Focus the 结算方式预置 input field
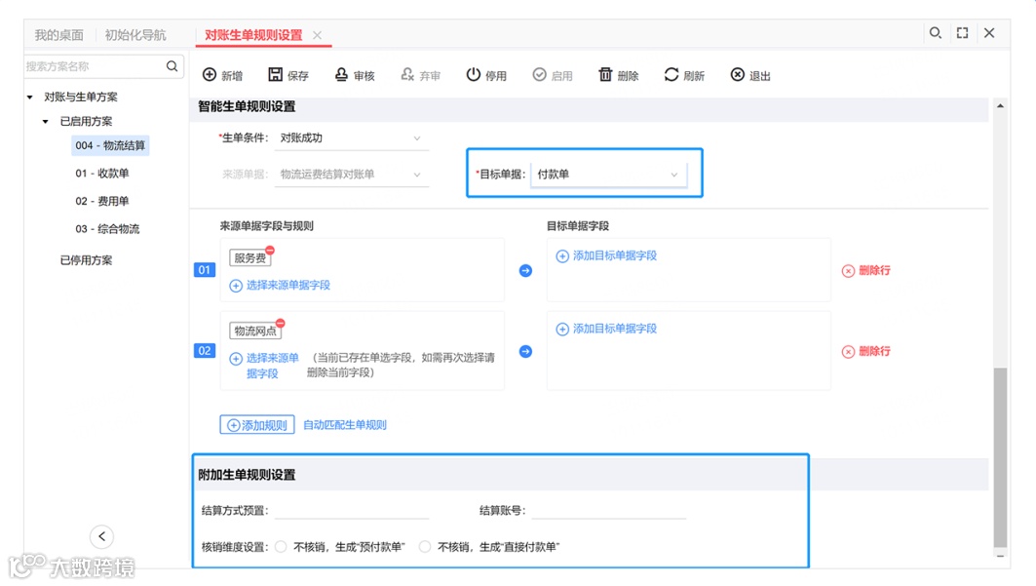 pos(351,510)
